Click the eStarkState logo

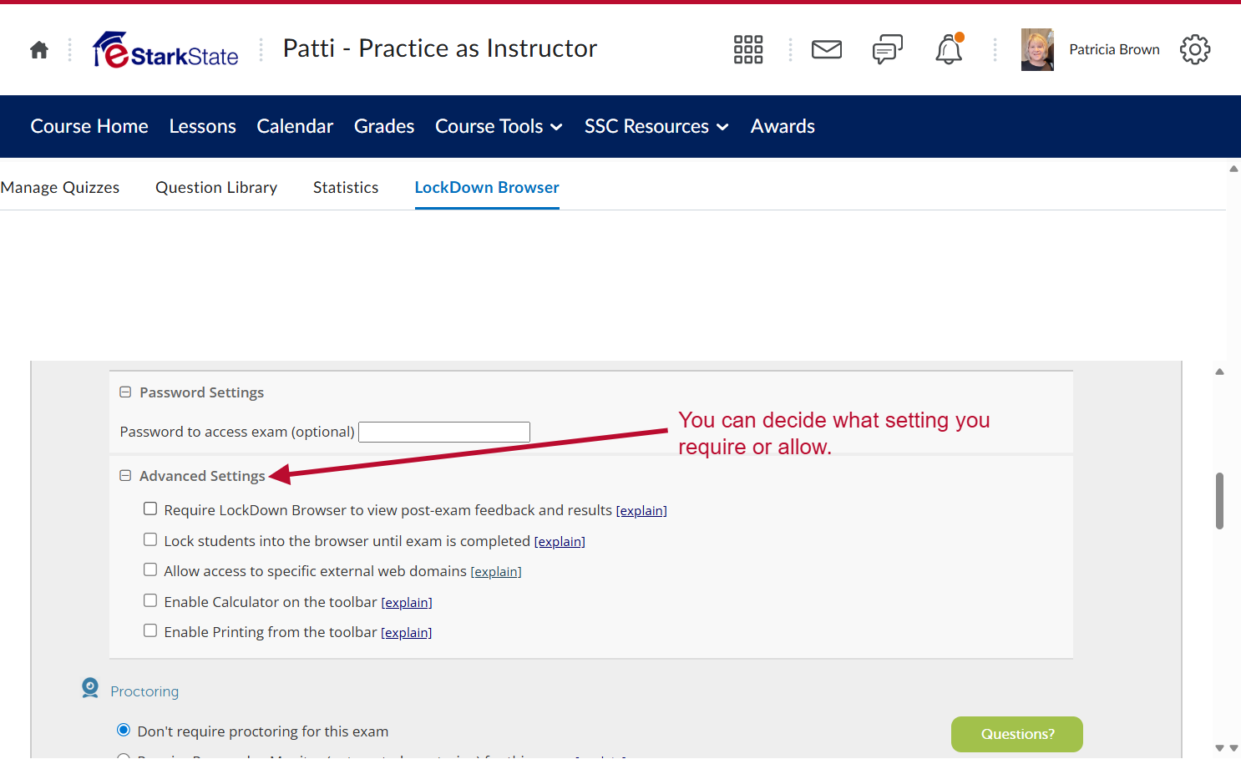[x=165, y=50]
